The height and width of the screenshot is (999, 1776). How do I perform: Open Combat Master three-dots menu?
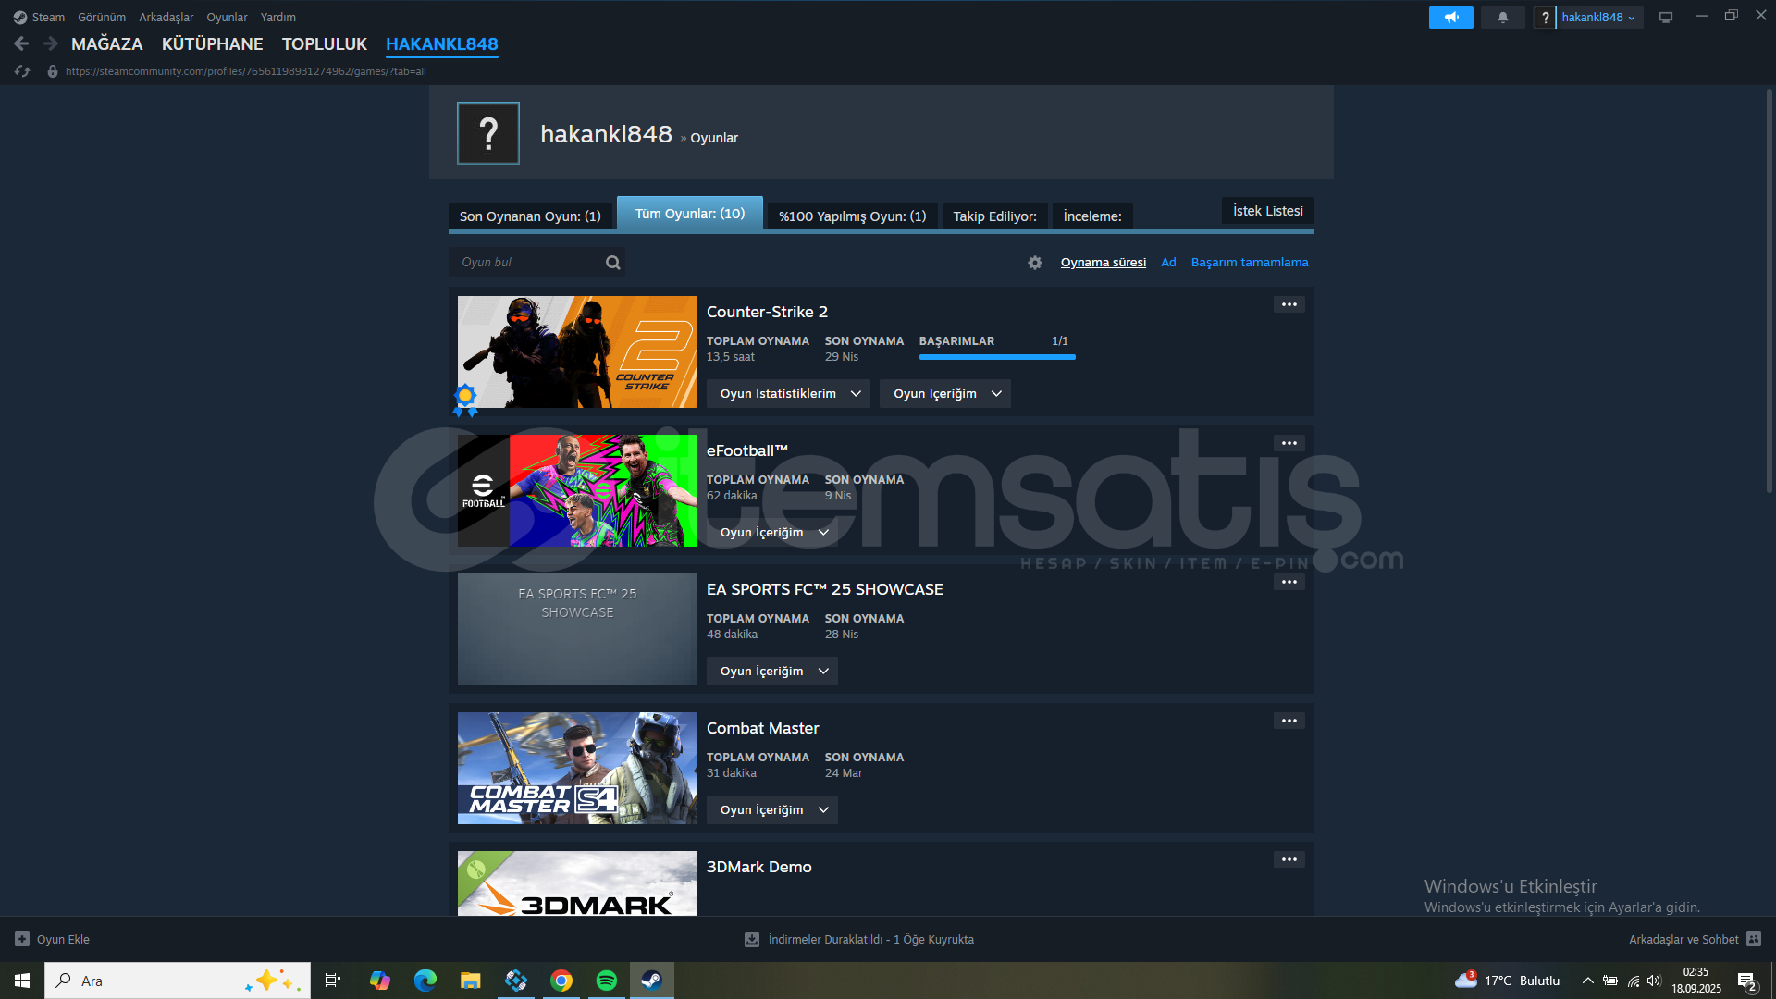tap(1289, 721)
